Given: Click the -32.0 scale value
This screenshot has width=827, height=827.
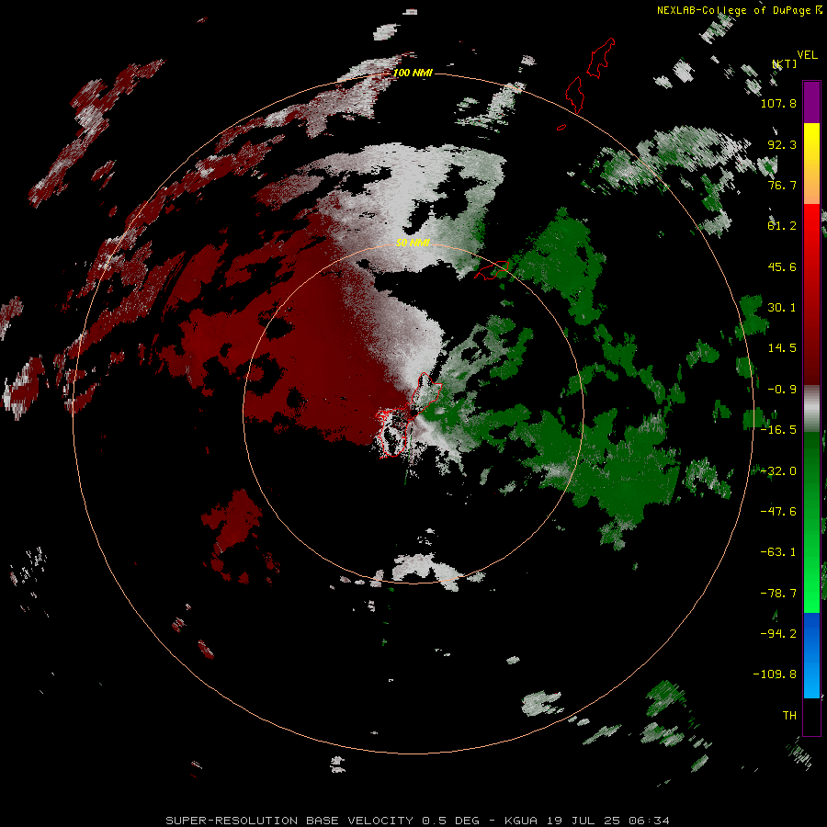Looking at the screenshot, I should (x=778, y=471).
